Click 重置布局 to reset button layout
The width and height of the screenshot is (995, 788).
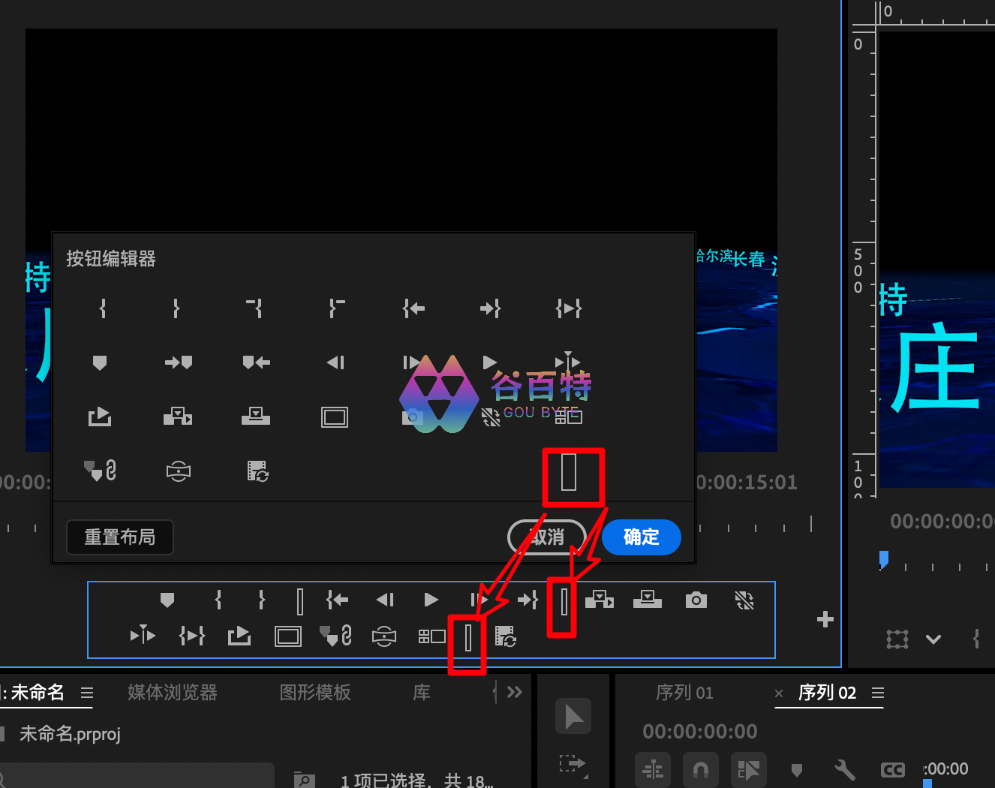point(120,537)
